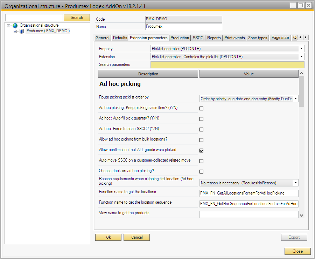Click the Search button
The height and width of the screenshot is (259, 315).
(x=77, y=18)
